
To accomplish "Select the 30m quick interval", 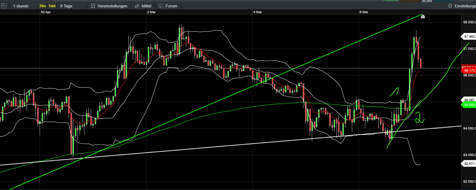I will coord(42,6).
